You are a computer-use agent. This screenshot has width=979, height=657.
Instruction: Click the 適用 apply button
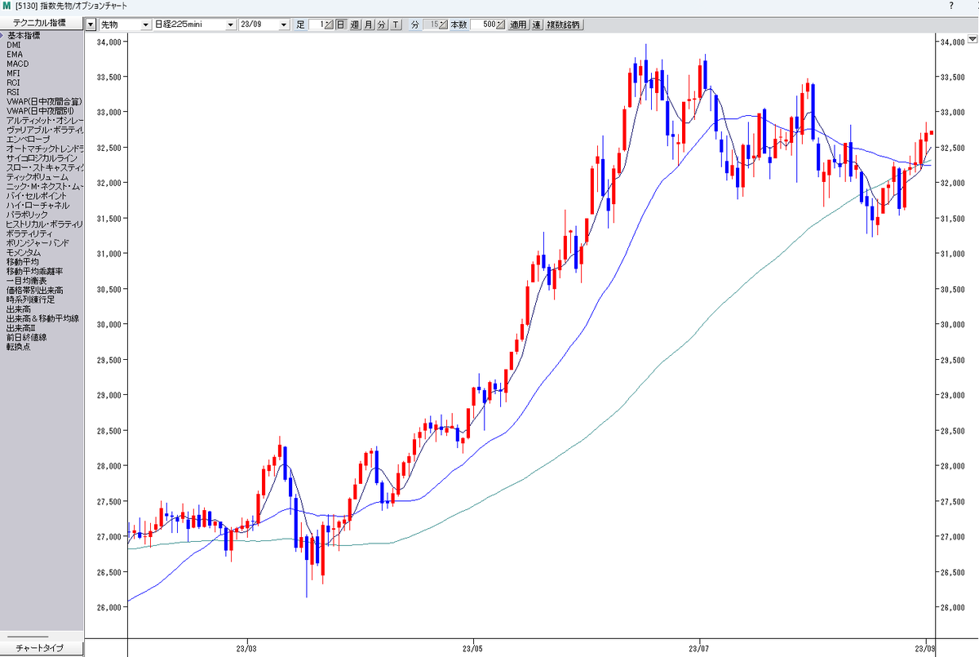519,24
